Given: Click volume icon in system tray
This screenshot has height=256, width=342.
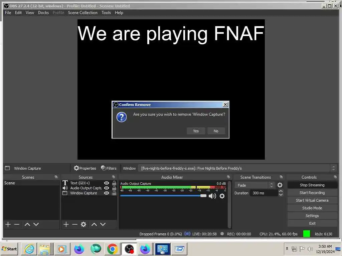Looking at the screenshot, I should pyautogui.click(x=310, y=249).
